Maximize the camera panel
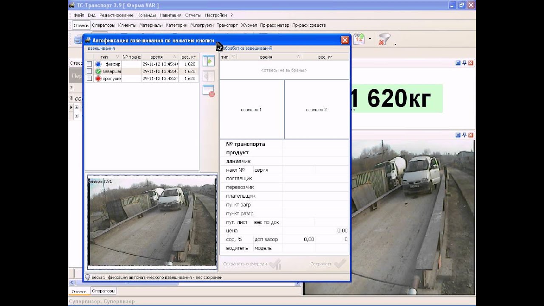This screenshot has height=306, width=544. point(458,135)
